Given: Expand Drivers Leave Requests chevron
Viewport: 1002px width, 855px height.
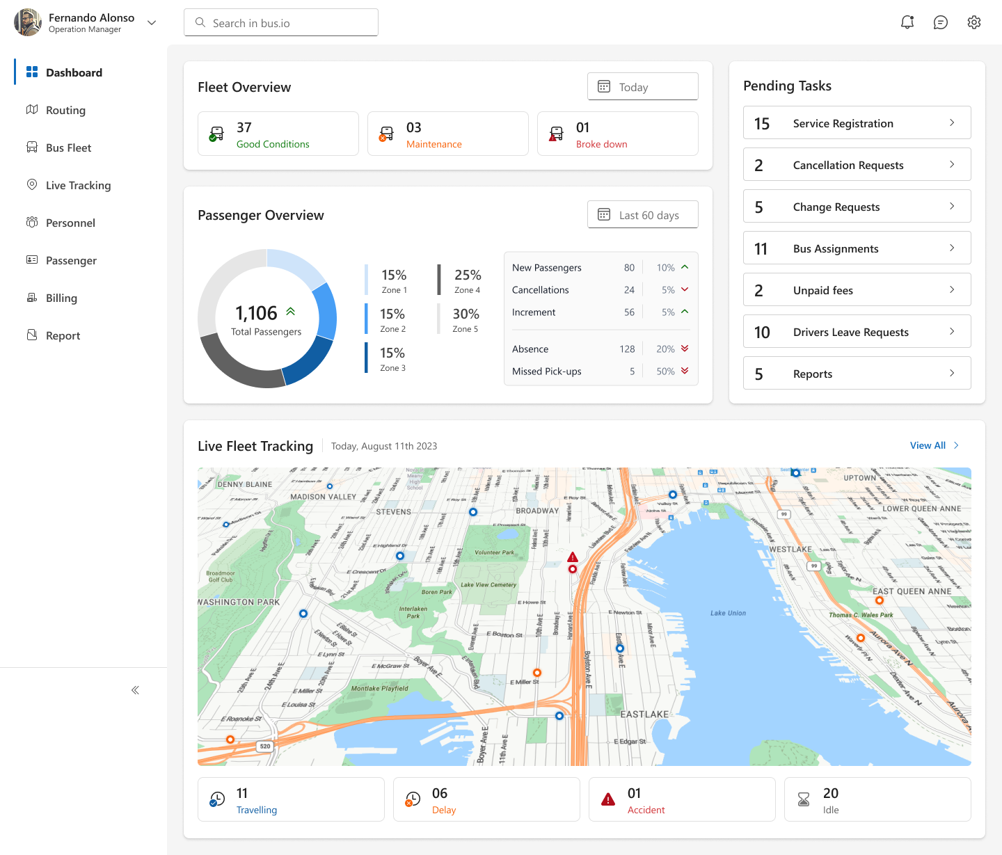Looking at the screenshot, I should point(952,331).
